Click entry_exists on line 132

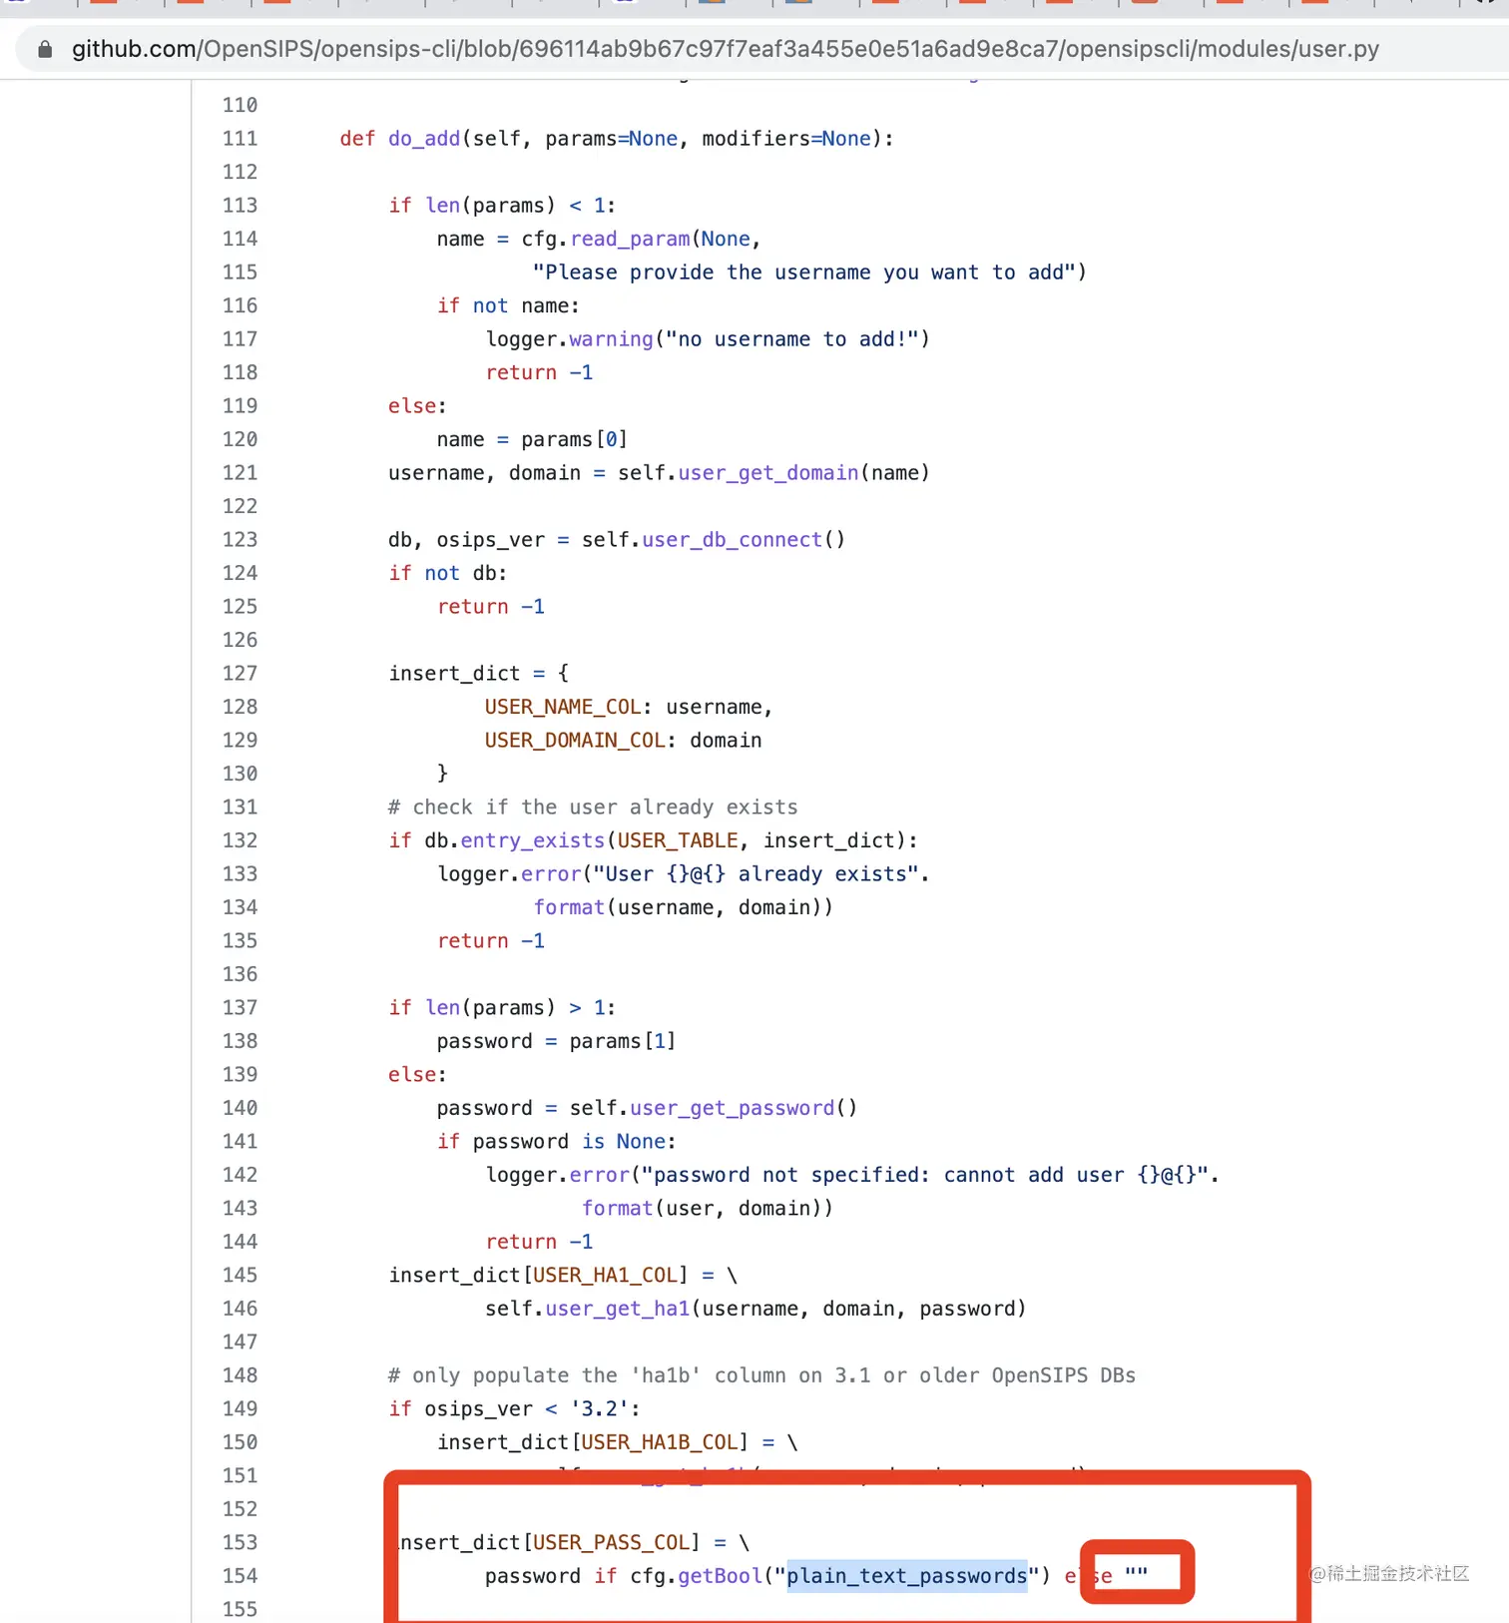point(533,840)
